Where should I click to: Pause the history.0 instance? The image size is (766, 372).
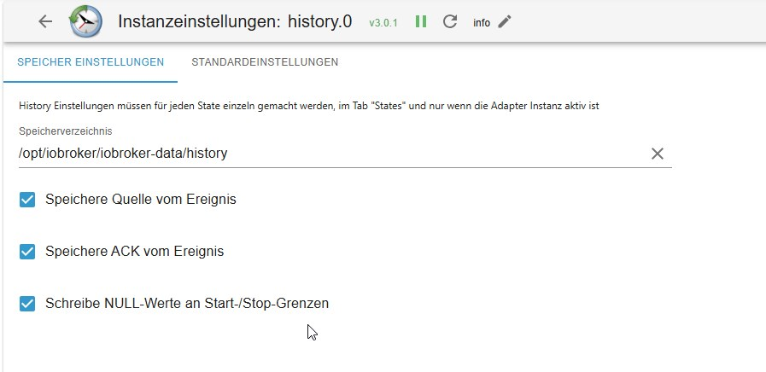pyautogui.click(x=421, y=22)
